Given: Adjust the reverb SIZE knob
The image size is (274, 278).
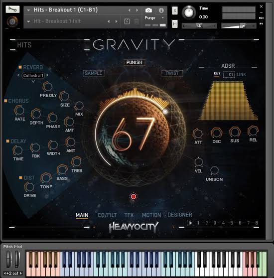Looking at the screenshot, I should 64,96.
